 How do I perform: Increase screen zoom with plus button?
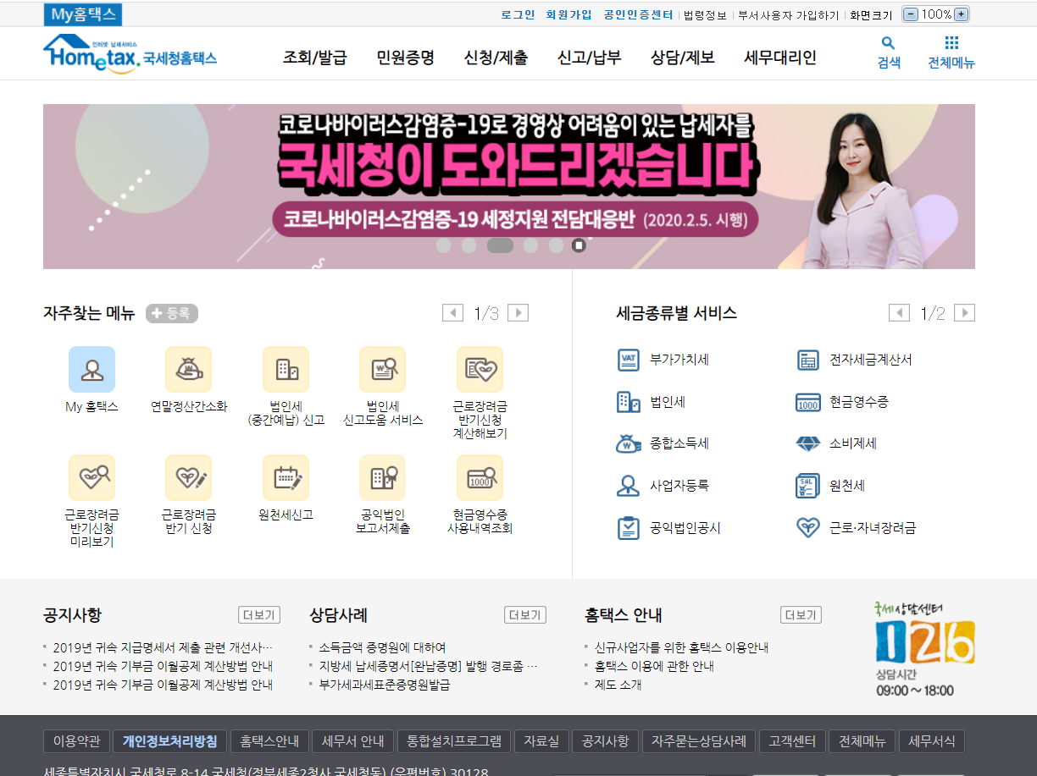coord(961,14)
